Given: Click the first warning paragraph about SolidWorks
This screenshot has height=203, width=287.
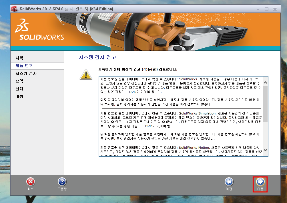Looking at the screenshot, I should (x=181, y=85).
